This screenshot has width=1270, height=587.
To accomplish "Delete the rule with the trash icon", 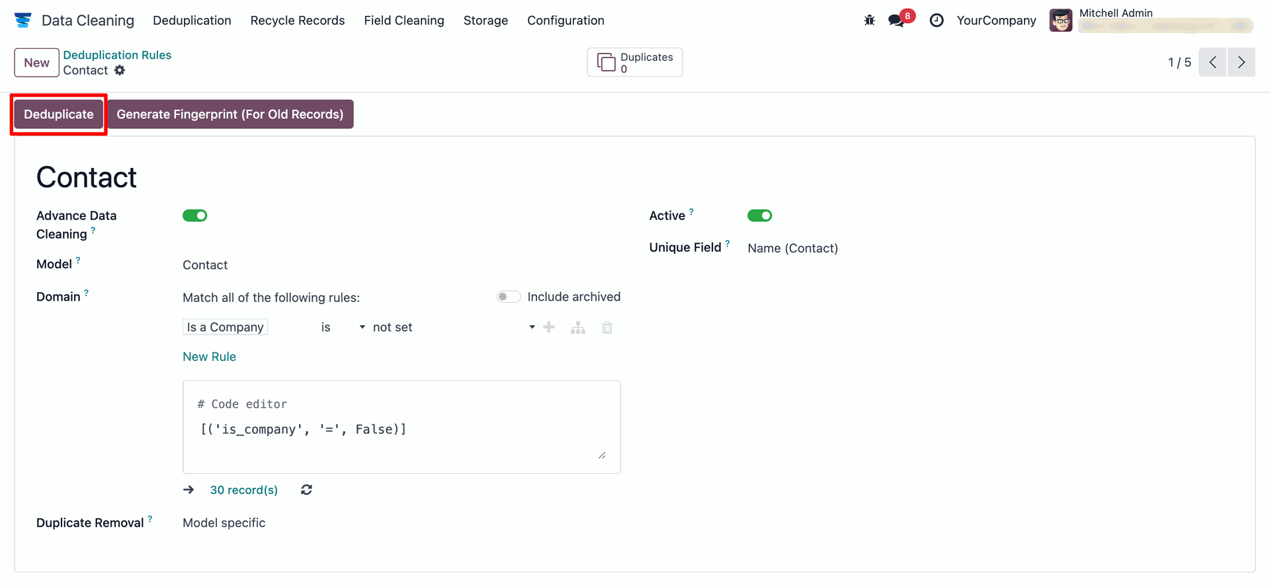I will click(607, 327).
